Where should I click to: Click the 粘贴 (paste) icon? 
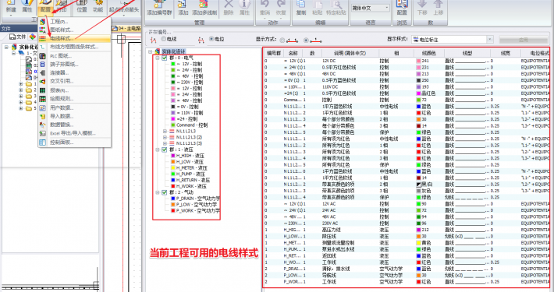pyautogui.click(x=318, y=5)
